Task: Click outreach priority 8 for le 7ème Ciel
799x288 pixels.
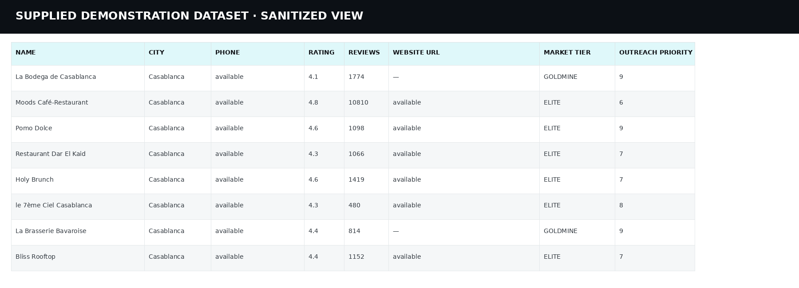Action: [621, 205]
